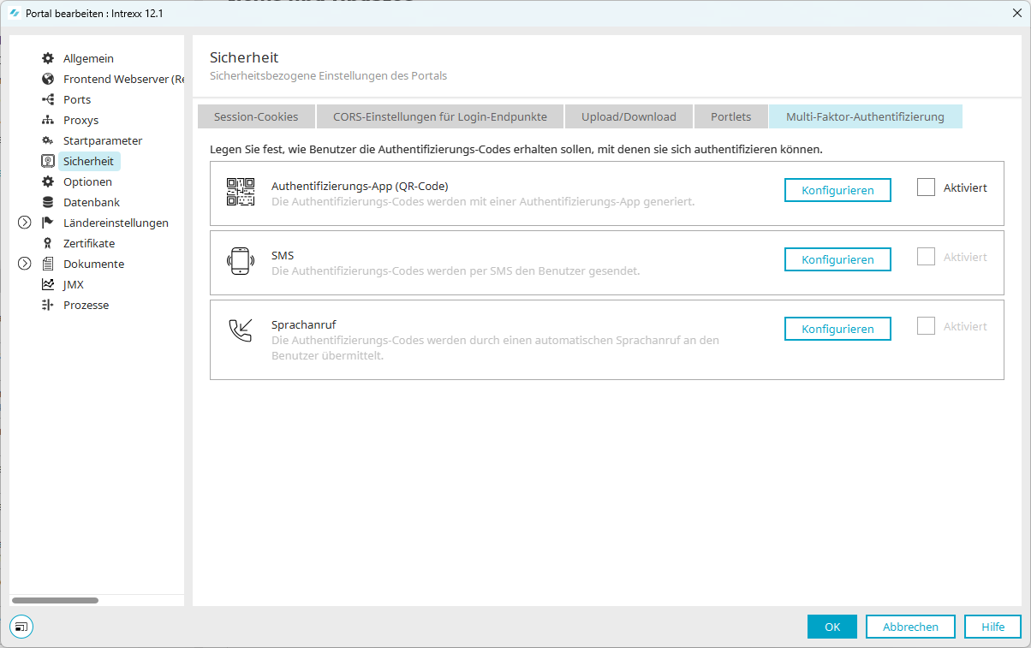Click the Datenbank database icon
This screenshot has width=1031, height=648.
click(x=48, y=202)
